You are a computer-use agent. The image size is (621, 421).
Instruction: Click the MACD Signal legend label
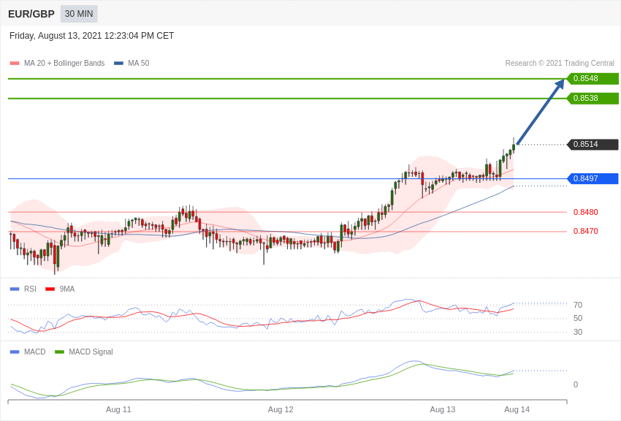[91, 352]
